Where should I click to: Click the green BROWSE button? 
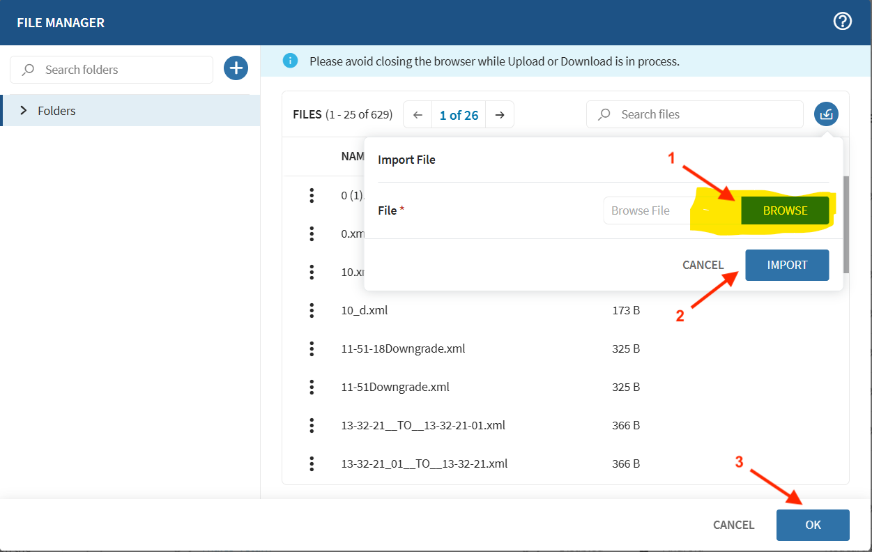coord(785,210)
